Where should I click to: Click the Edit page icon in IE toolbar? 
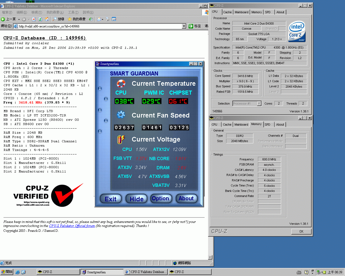114,19
